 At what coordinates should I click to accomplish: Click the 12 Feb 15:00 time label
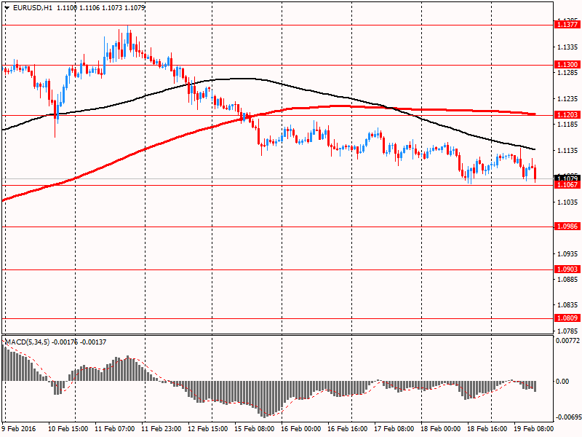tap(208, 429)
